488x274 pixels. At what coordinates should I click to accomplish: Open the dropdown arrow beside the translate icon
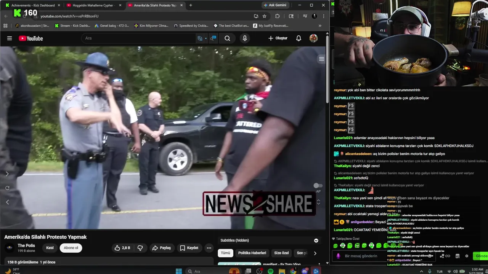click(x=205, y=38)
